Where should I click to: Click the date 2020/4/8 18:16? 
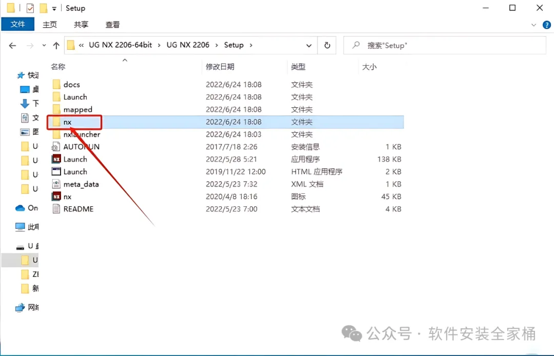(x=231, y=196)
